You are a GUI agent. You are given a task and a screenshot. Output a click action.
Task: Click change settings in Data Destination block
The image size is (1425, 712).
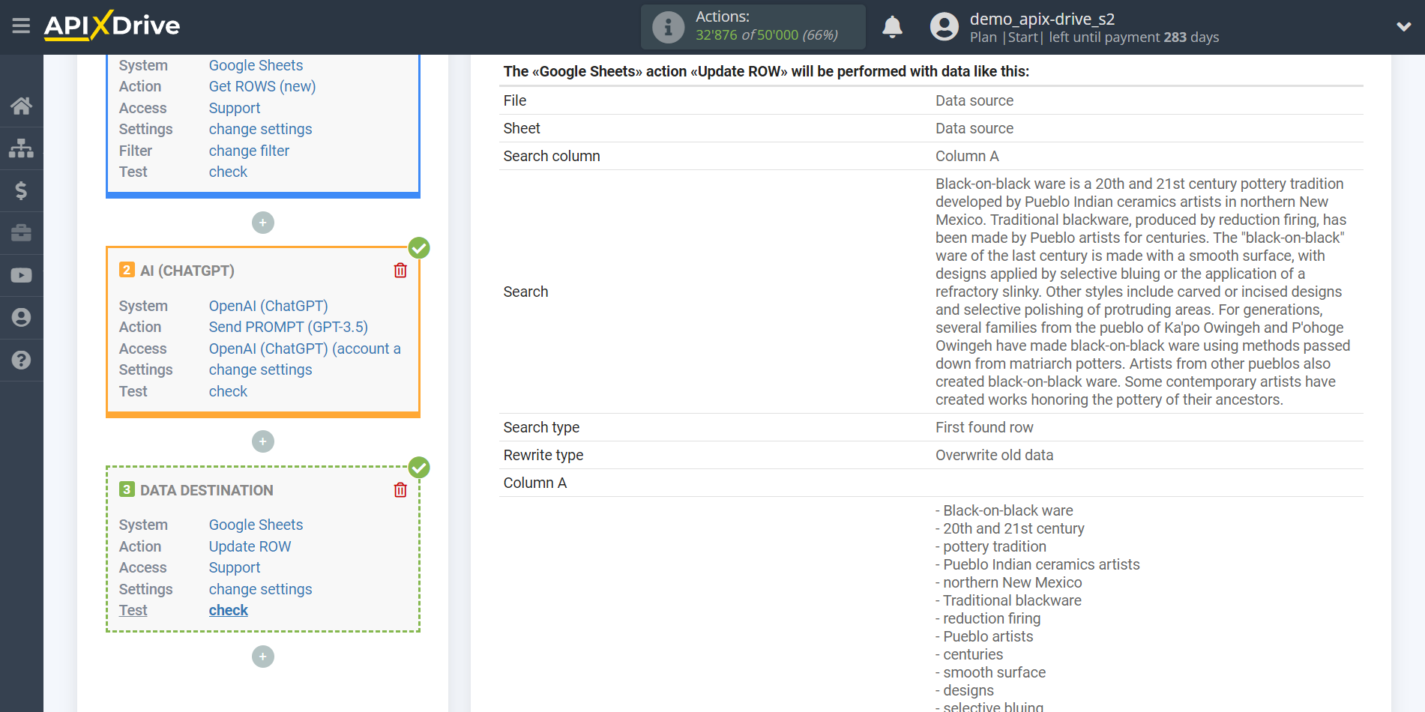(260, 589)
